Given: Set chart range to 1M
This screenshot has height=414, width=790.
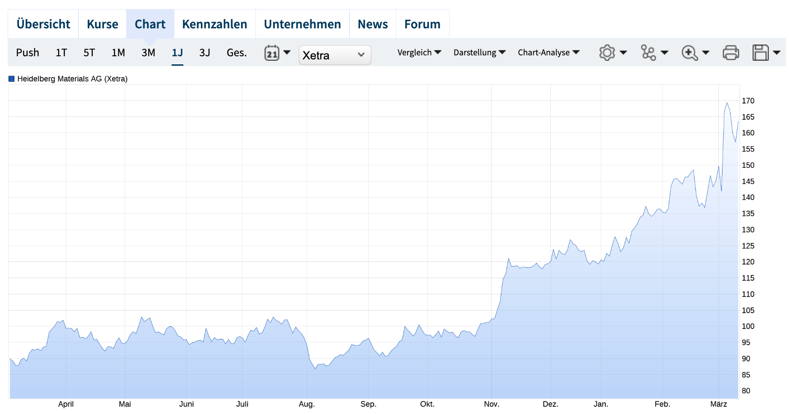Looking at the screenshot, I should 118,53.
